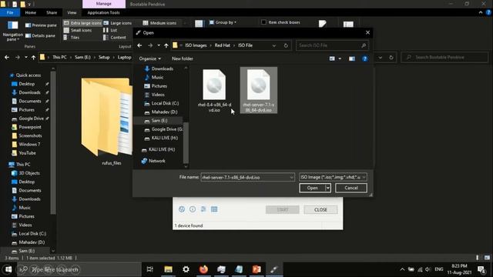493x277 pixels.
Task: Show Rufus log icon
Action: 214,209
